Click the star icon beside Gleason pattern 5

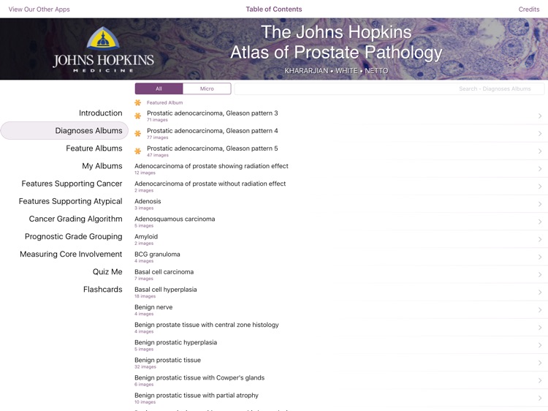[x=137, y=151]
